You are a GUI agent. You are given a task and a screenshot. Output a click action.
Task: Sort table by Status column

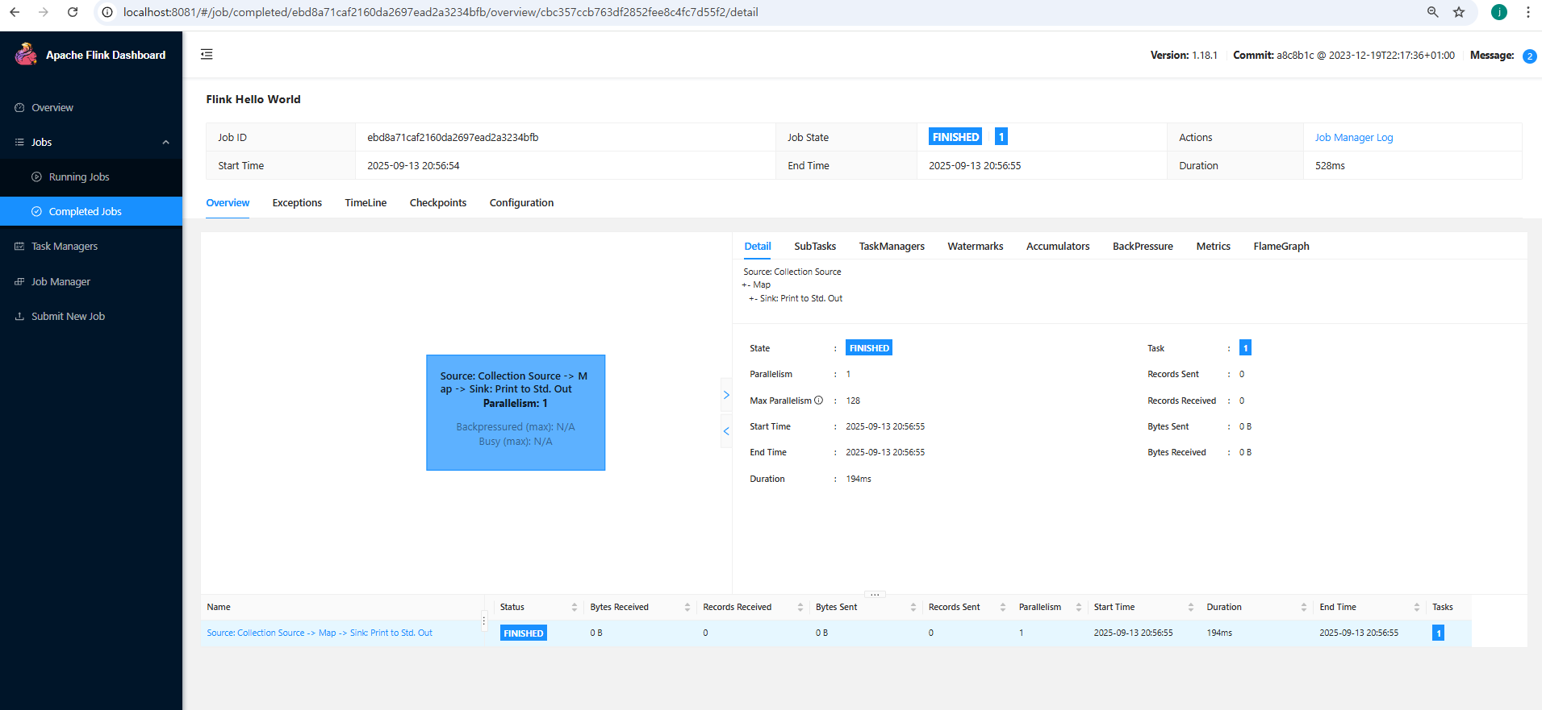(574, 608)
